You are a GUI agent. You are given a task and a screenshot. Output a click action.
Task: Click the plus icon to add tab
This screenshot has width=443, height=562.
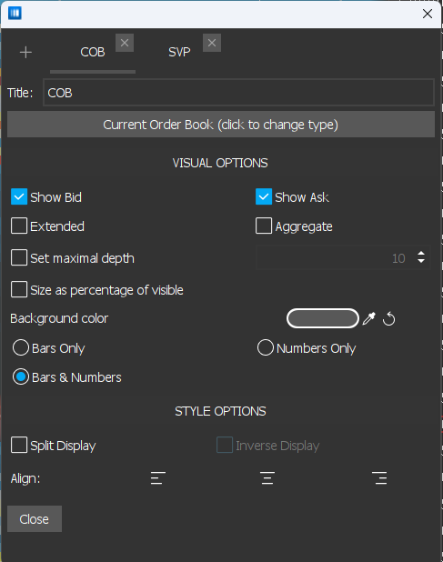coord(25,53)
